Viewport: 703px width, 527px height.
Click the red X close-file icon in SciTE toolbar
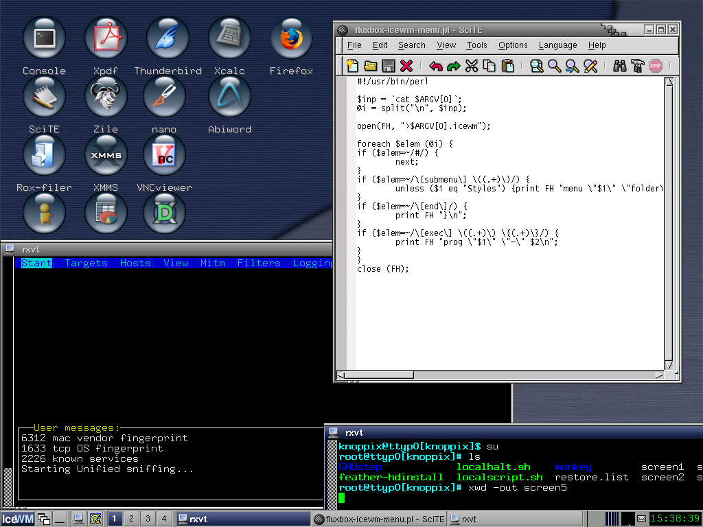coord(406,66)
